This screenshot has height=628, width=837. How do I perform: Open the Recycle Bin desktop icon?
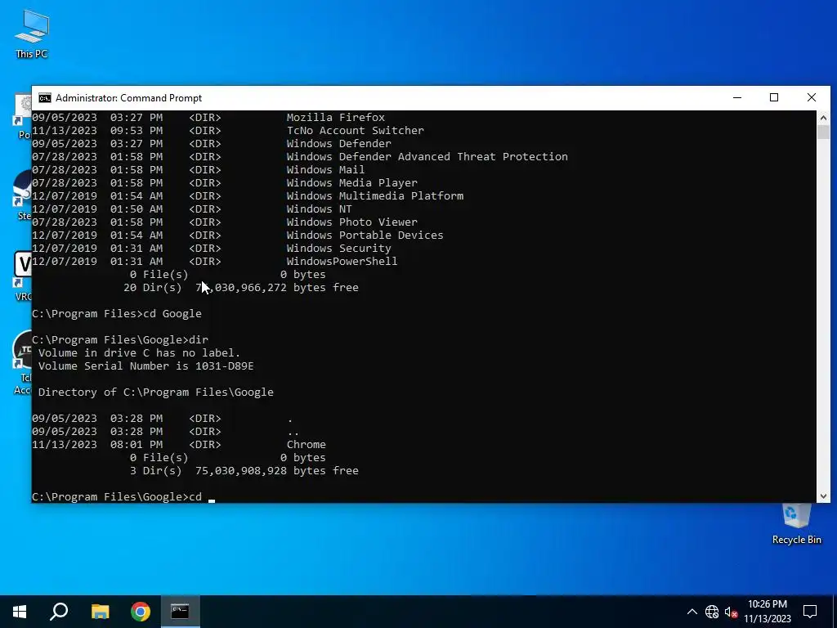pyautogui.click(x=796, y=524)
